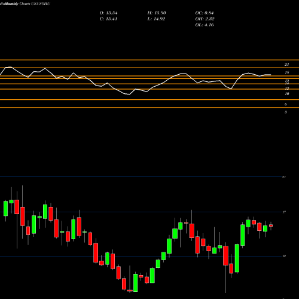Click the right end of the white line plot
The width and height of the screenshot is (299, 299).
click(x=270, y=75)
